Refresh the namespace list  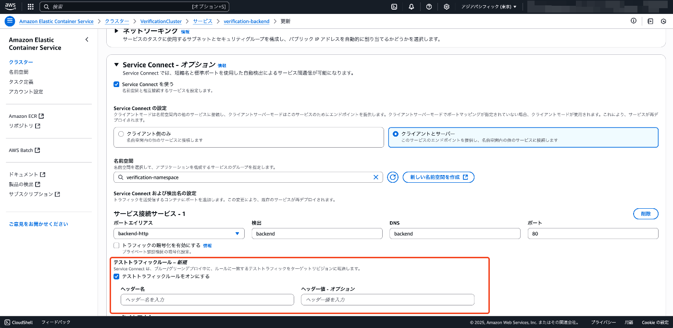[x=393, y=177]
